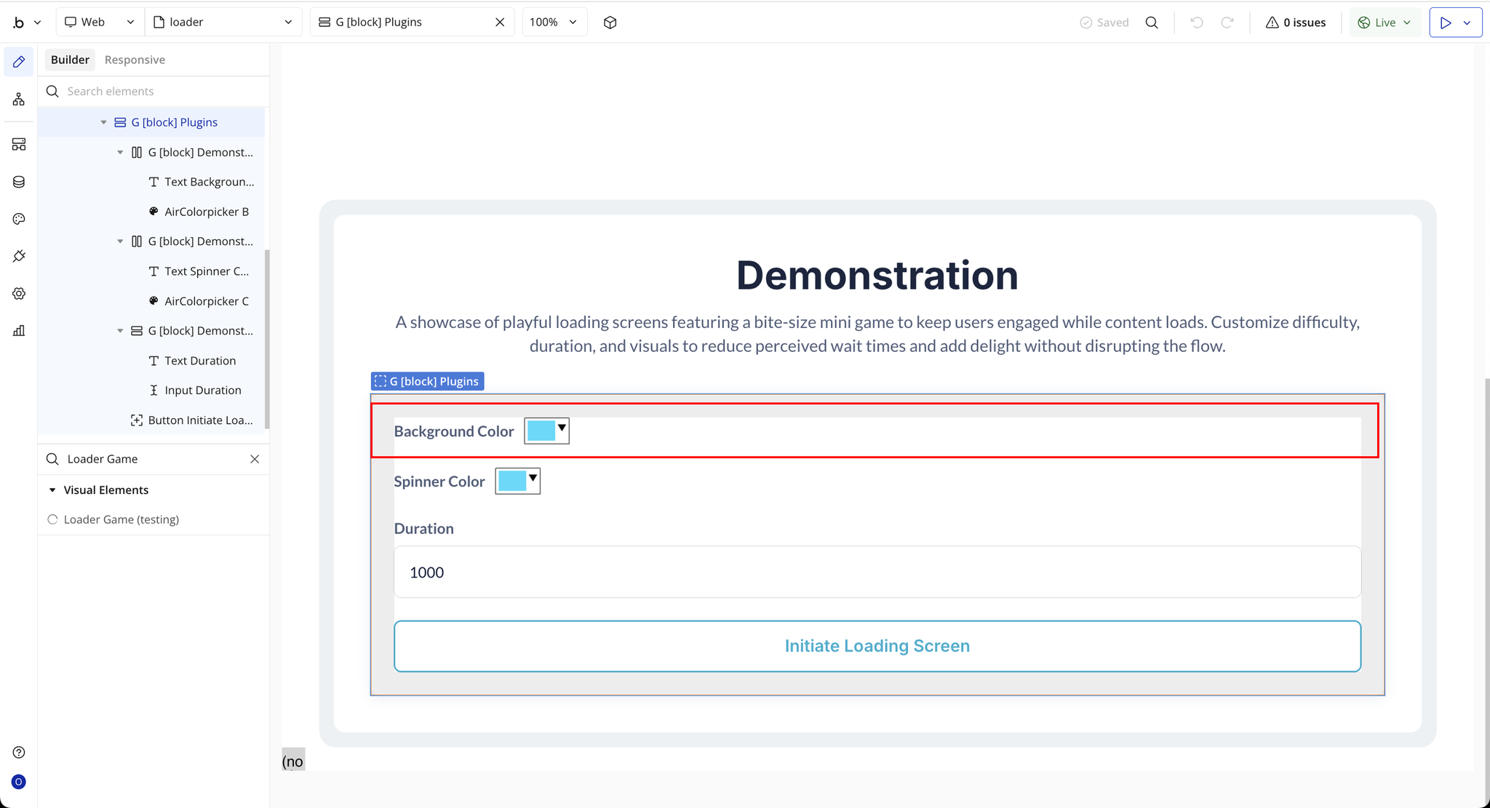The image size is (1490, 808).
Task: Click the search magnifier in top bar
Action: click(x=1152, y=23)
